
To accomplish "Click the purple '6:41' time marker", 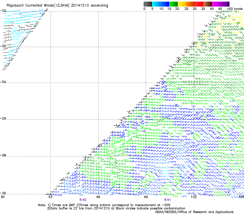I will point(168,200).
